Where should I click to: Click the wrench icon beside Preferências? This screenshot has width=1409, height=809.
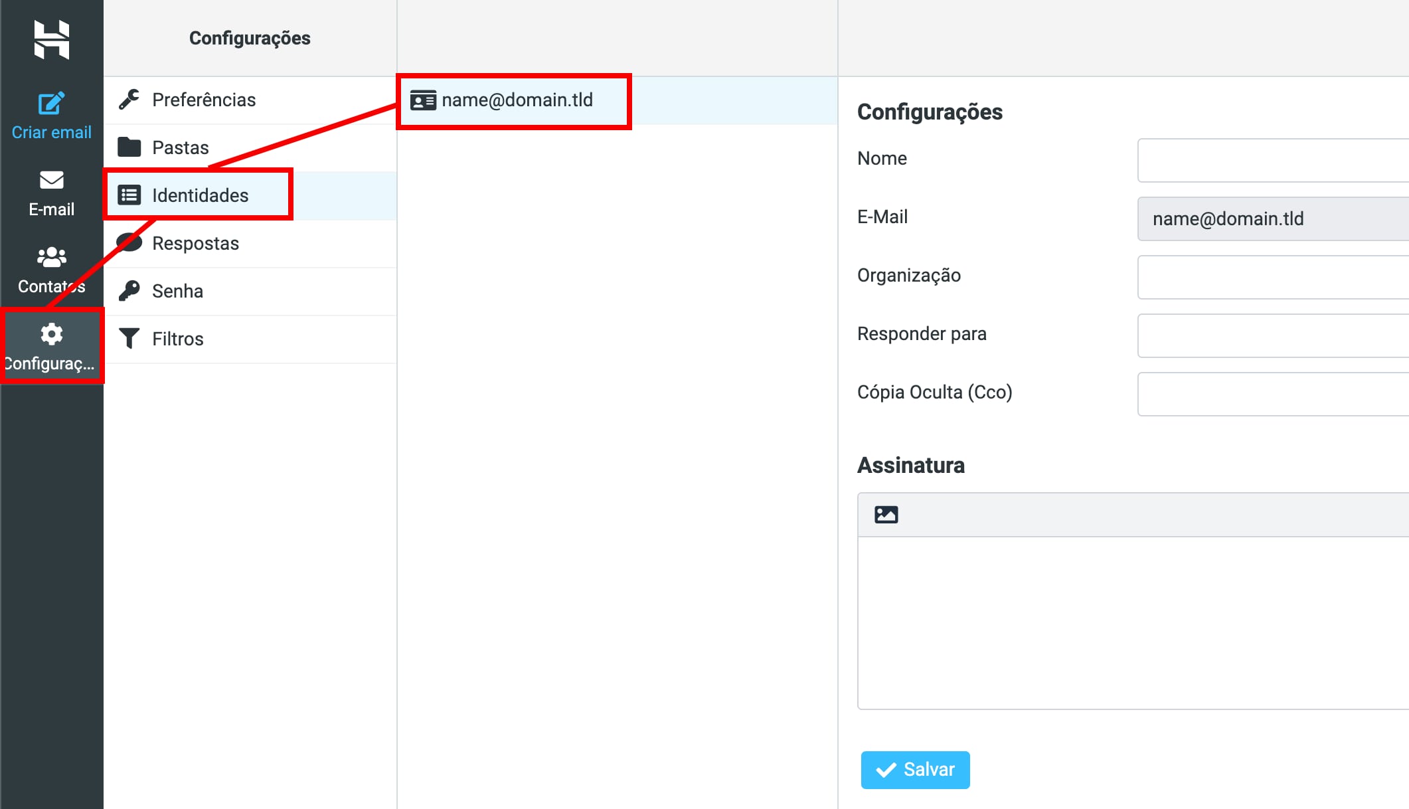tap(129, 100)
